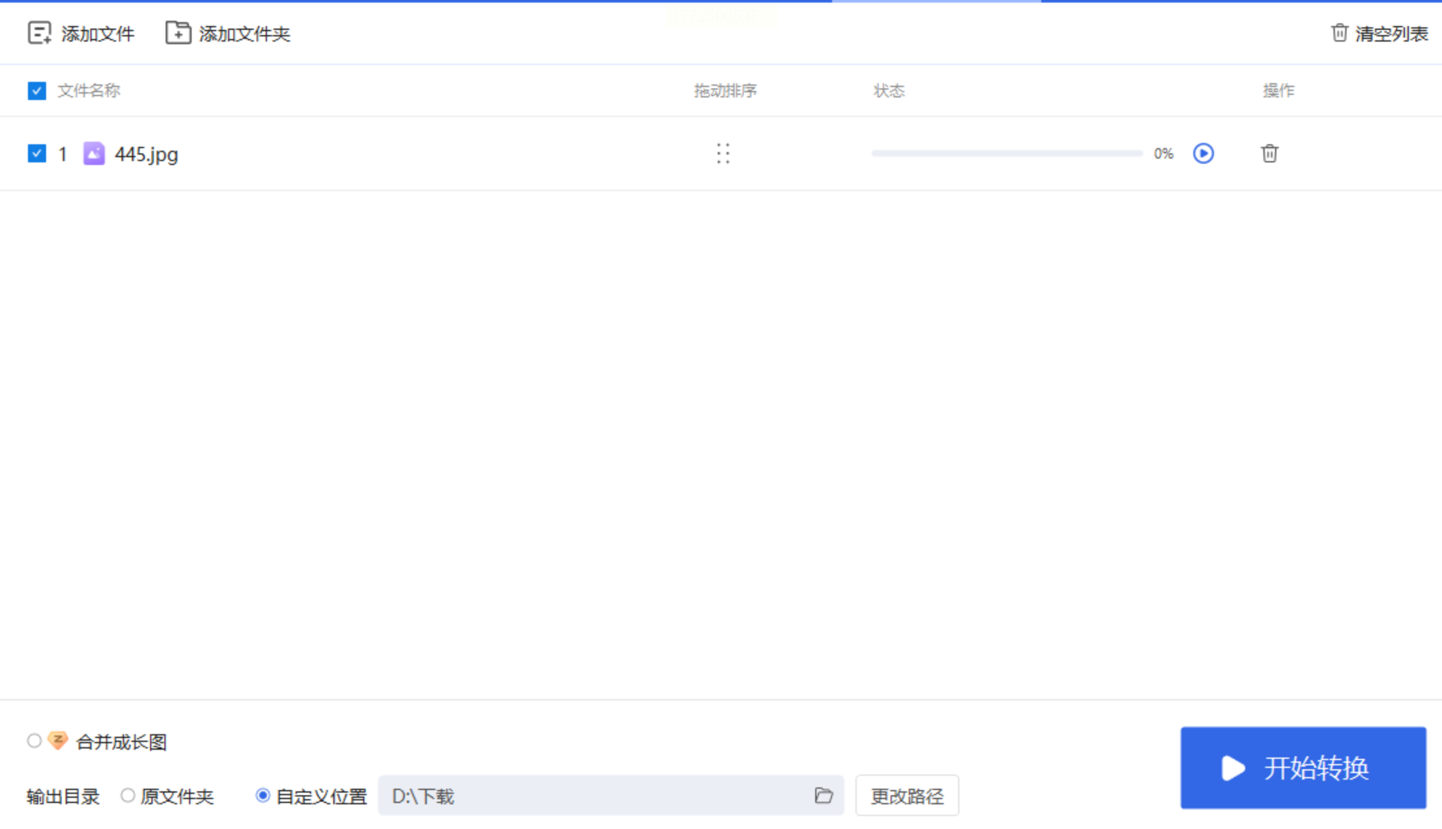Screen dimensions: 1442x829
Task: Select original folder as output directory
Action: (128, 795)
